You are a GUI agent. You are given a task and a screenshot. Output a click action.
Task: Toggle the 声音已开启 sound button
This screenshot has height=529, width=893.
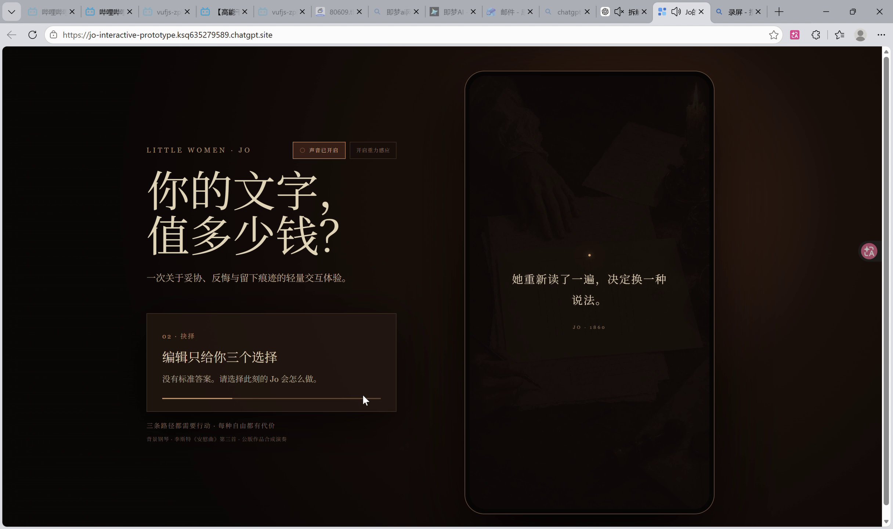pos(319,150)
